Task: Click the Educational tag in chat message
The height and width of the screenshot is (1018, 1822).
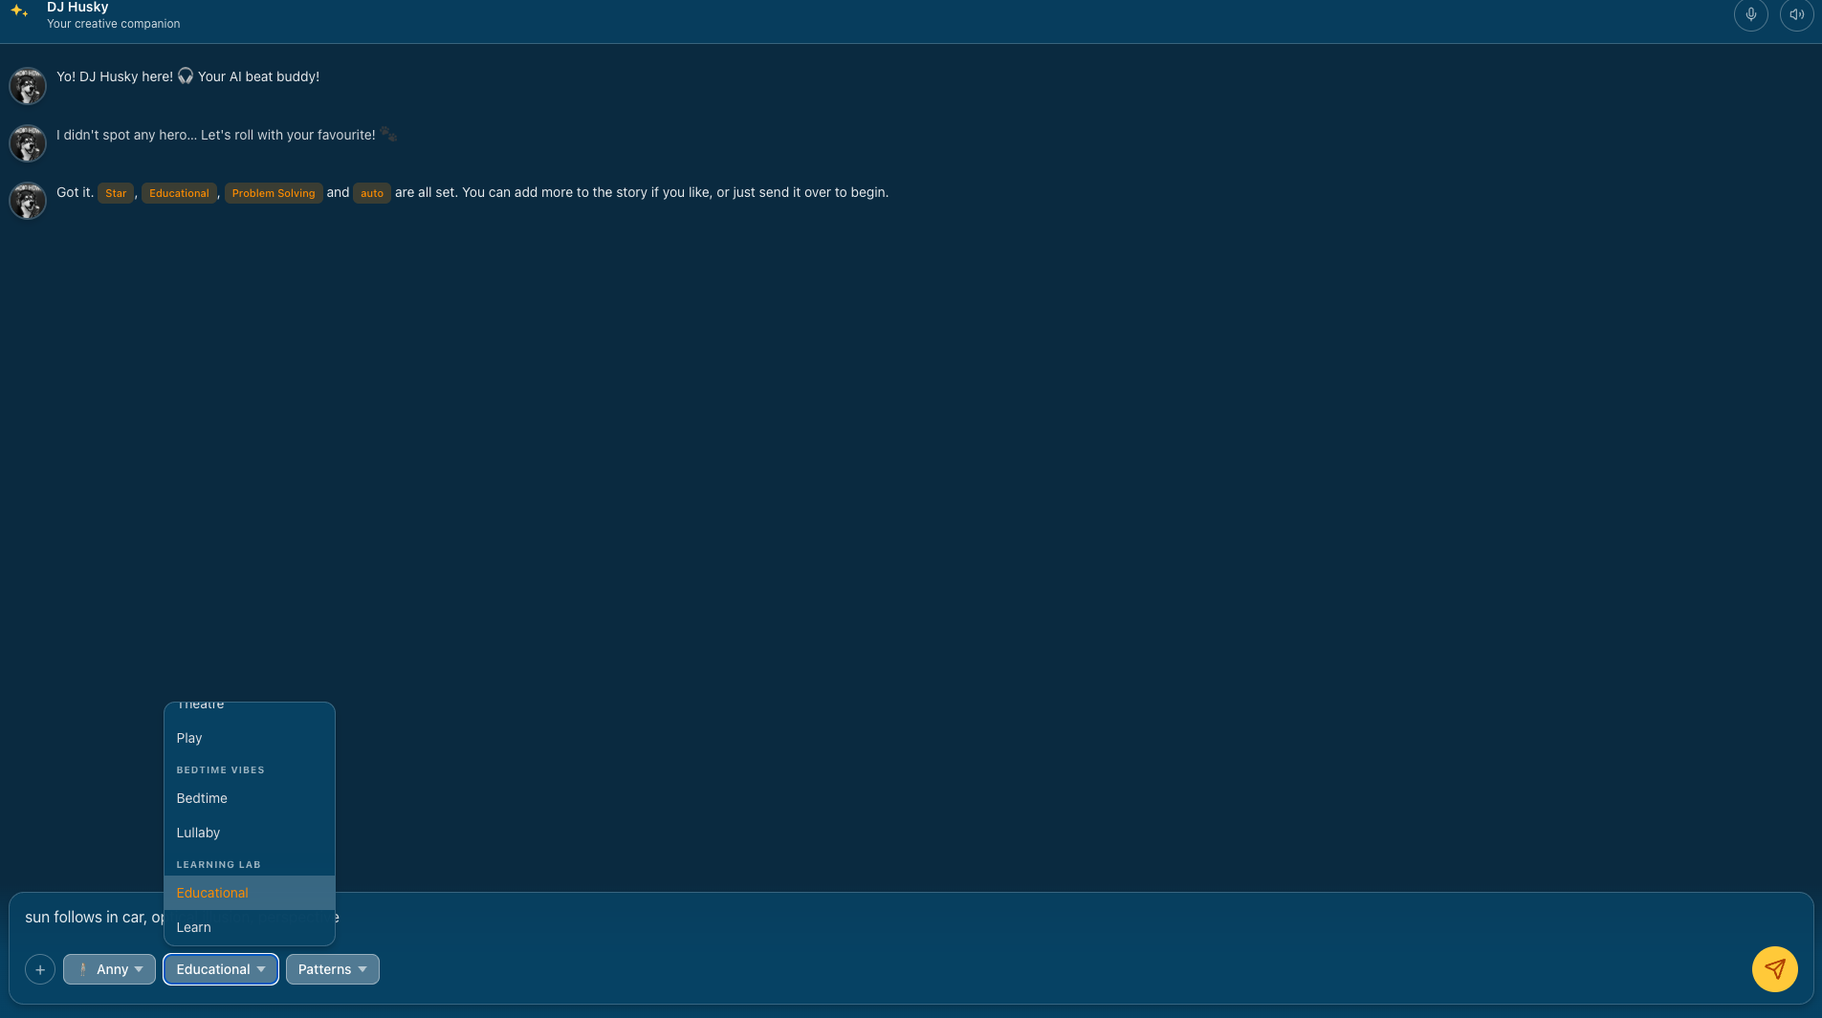Action: 179,193
